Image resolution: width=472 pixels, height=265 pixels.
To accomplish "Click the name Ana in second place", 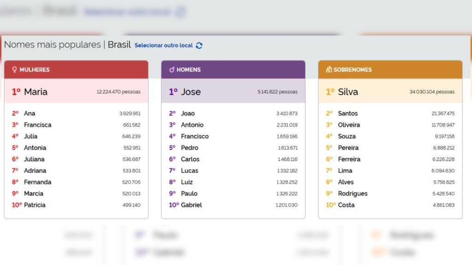I will point(29,113).
